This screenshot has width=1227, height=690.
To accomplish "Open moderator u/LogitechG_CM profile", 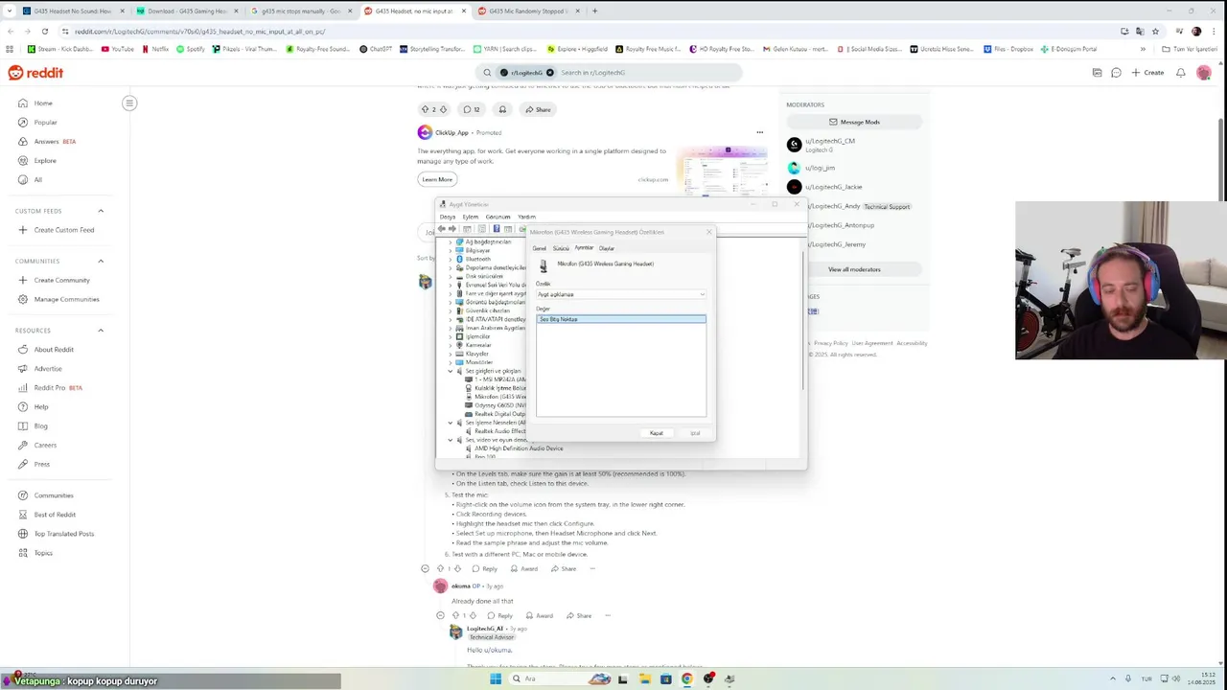I will pos(830,141).
